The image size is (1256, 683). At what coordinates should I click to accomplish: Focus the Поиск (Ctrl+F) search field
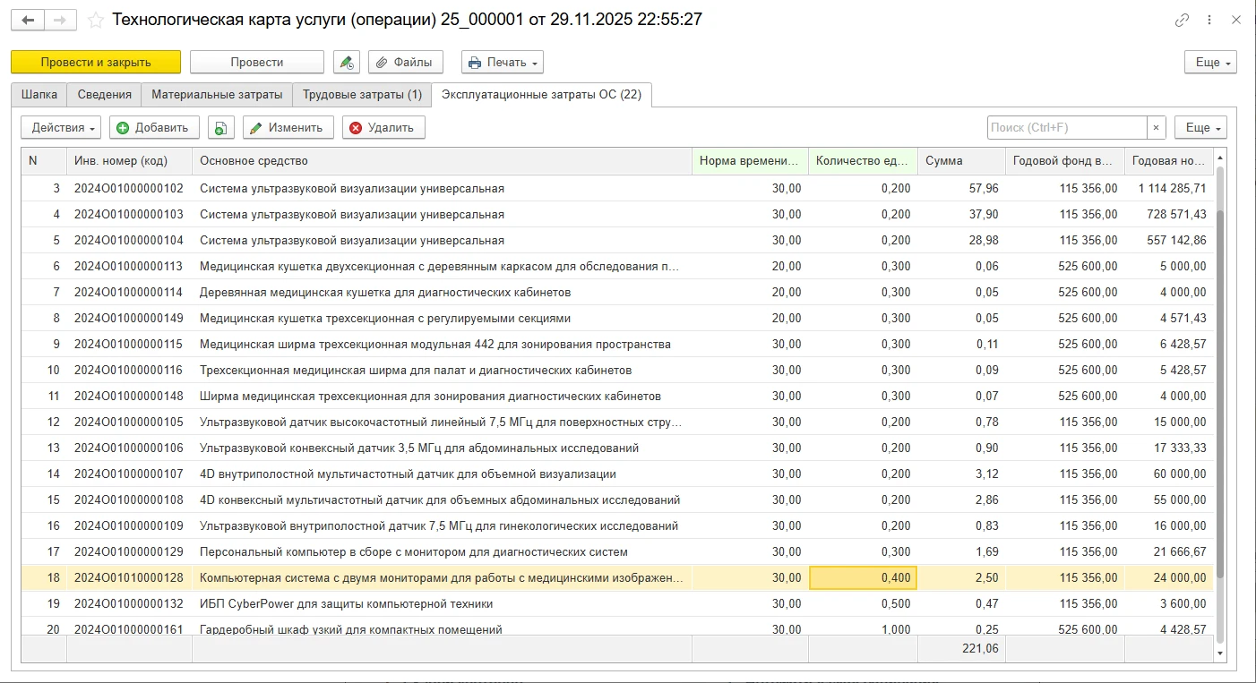[x=1067, y=127]
